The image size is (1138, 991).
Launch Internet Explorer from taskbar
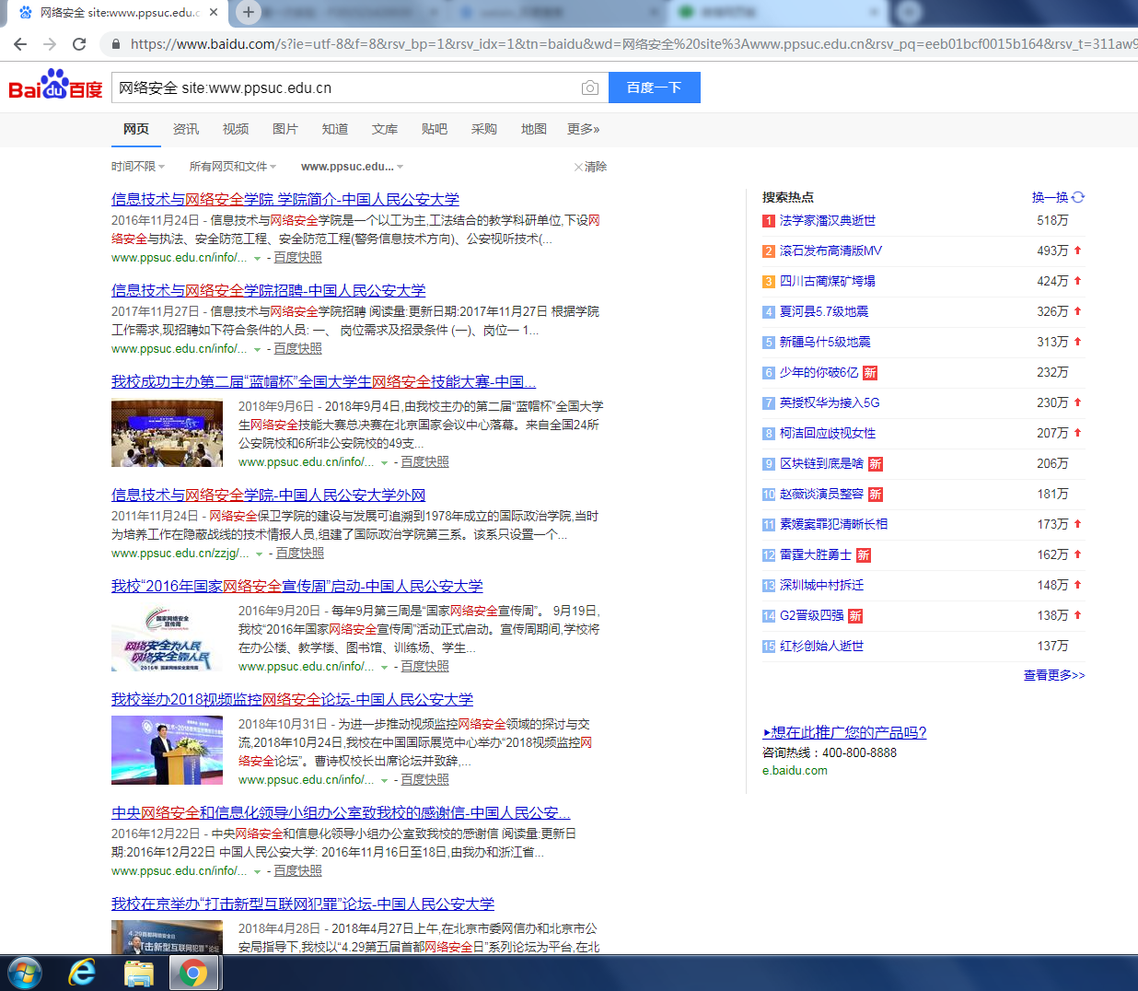83,973
